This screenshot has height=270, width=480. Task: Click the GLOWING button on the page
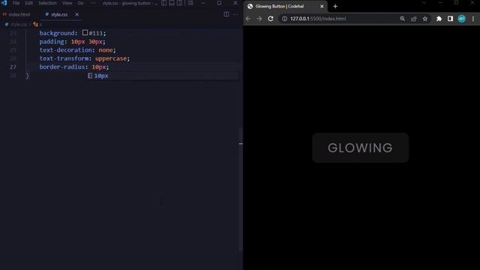point(360,148)
